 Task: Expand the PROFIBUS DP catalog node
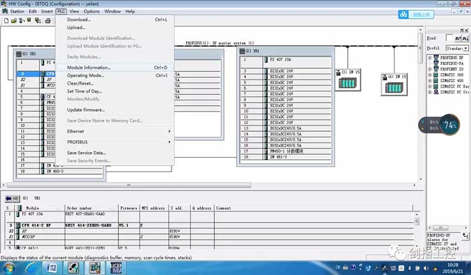coord(430,57)
